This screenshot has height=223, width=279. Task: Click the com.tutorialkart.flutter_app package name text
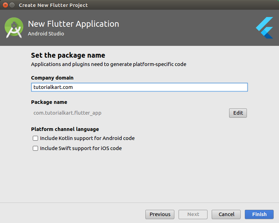pyautogui.click(x=67, y=113)
